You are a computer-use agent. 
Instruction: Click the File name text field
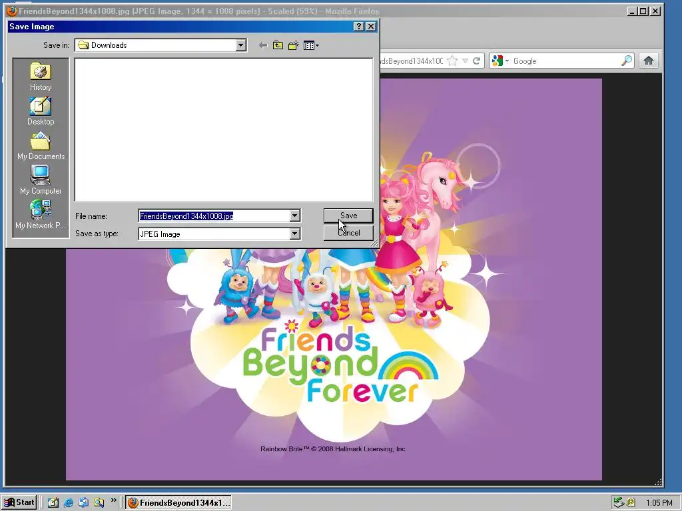[x=214, y=216]
